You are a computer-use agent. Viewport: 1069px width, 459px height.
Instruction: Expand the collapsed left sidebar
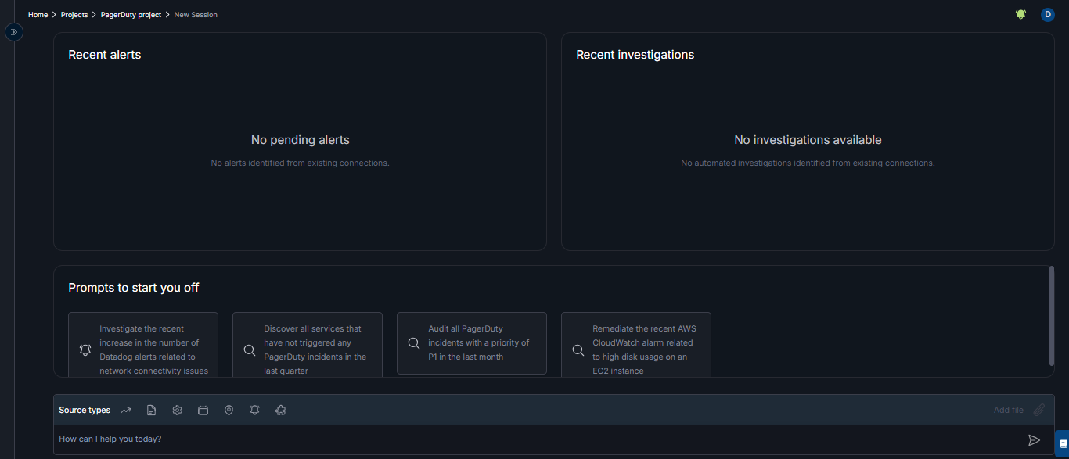[x=14, y=32]
